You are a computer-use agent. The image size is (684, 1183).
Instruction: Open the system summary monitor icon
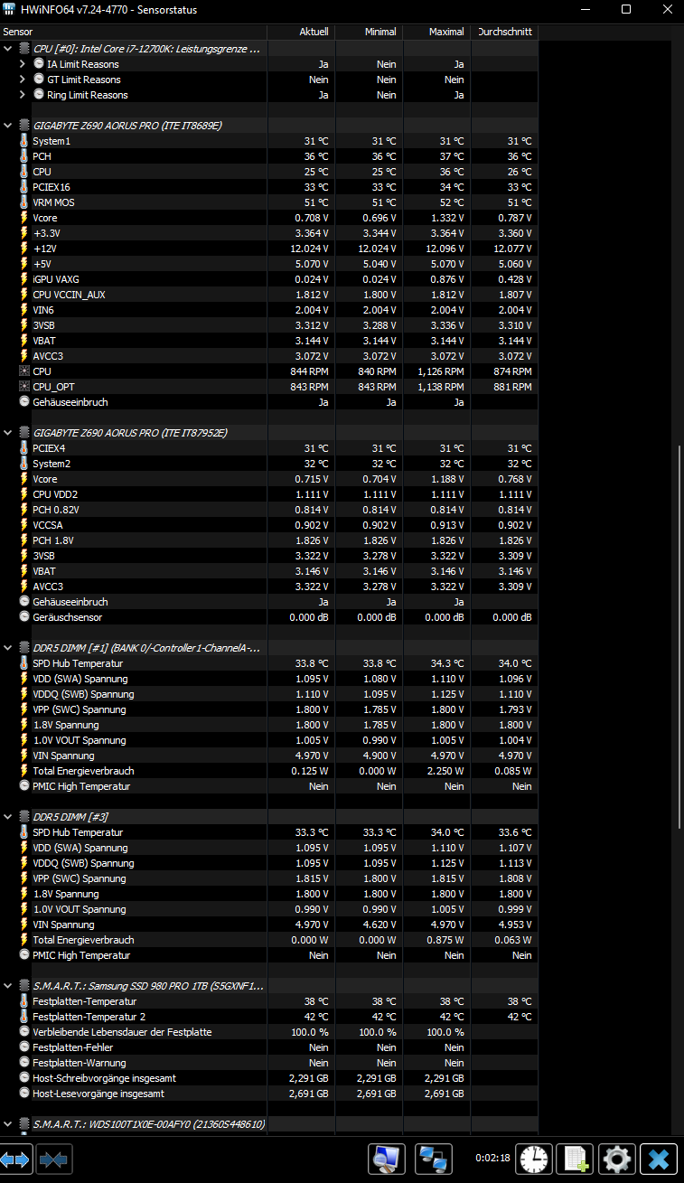coord(387,1159)
